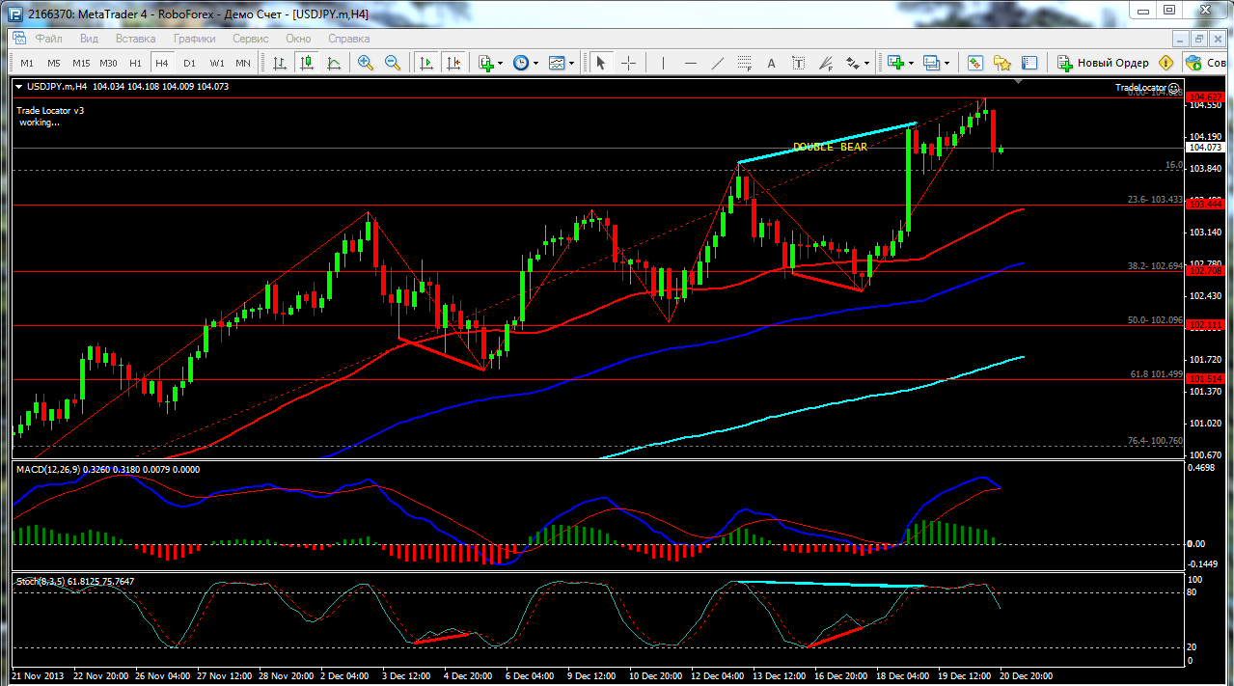Click the 38.2- 102.694 Fibonacci level label
The image size is (1234, 686).
[x=1154, y=264]
